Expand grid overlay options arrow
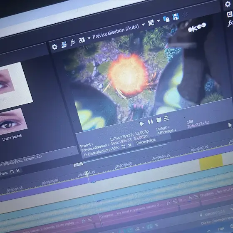This screenshot has height=233, width=233. pos(159,21)
